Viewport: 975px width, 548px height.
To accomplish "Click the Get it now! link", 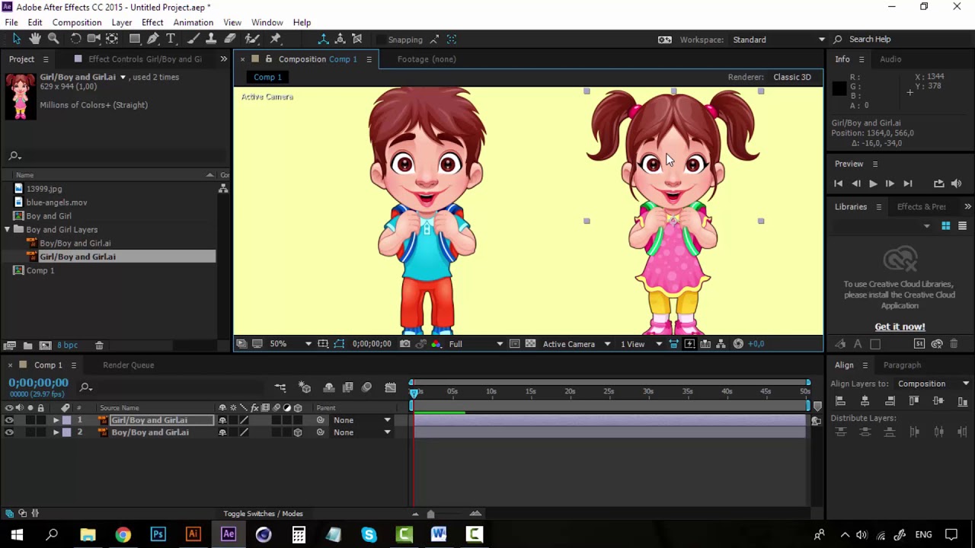I will click(900, 327).
